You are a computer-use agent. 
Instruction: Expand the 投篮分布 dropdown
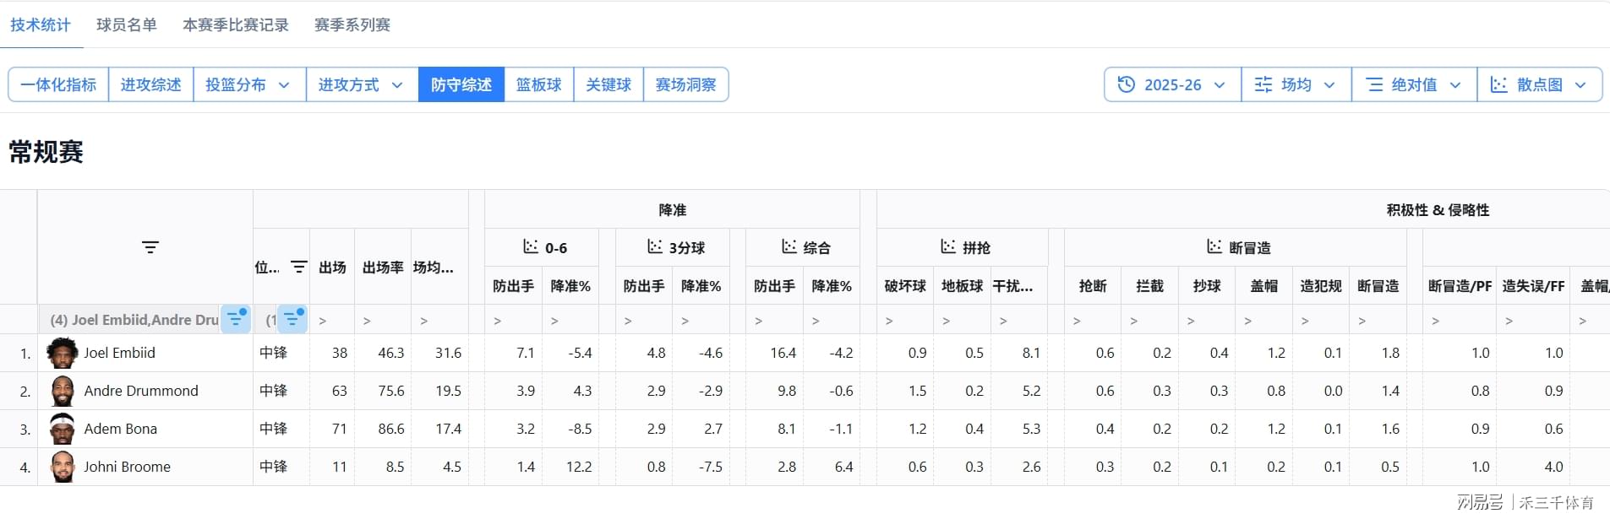point(249,84)
